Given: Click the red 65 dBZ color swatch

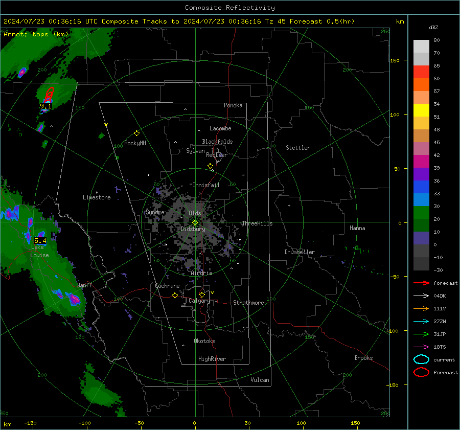Looking at the screenshot, I should tap(421, 72).
